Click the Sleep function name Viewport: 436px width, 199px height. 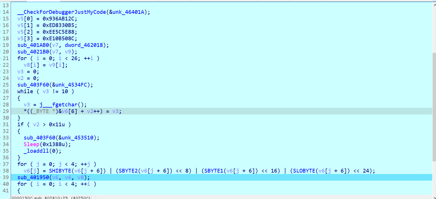click(x=31, y=144)
